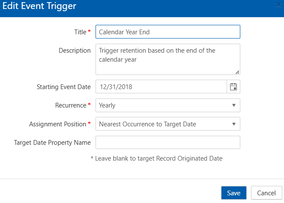Click the Recurrence dropdown arrow

[x=233, y=105]
